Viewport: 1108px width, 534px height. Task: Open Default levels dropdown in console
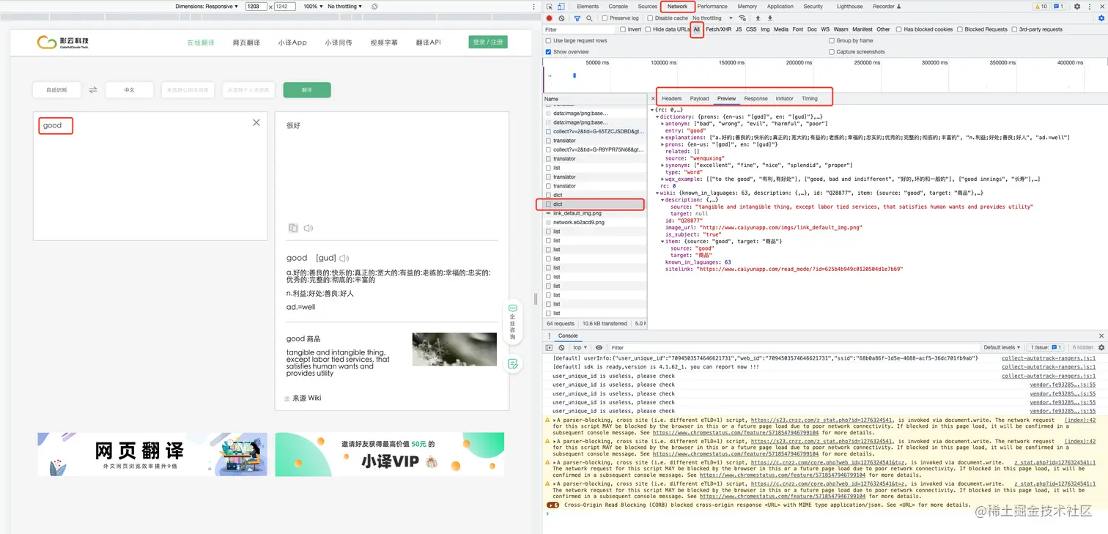pyautogui.click(x=1002, y=347)
